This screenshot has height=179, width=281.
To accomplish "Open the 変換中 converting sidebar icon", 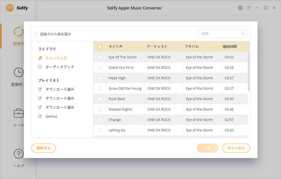I will coord(18,32).
